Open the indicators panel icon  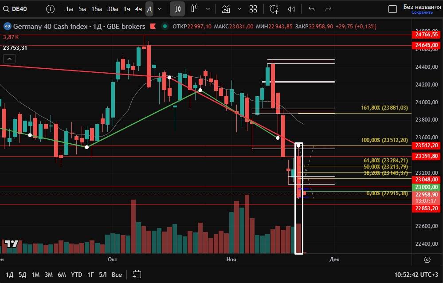coord(226,9)
